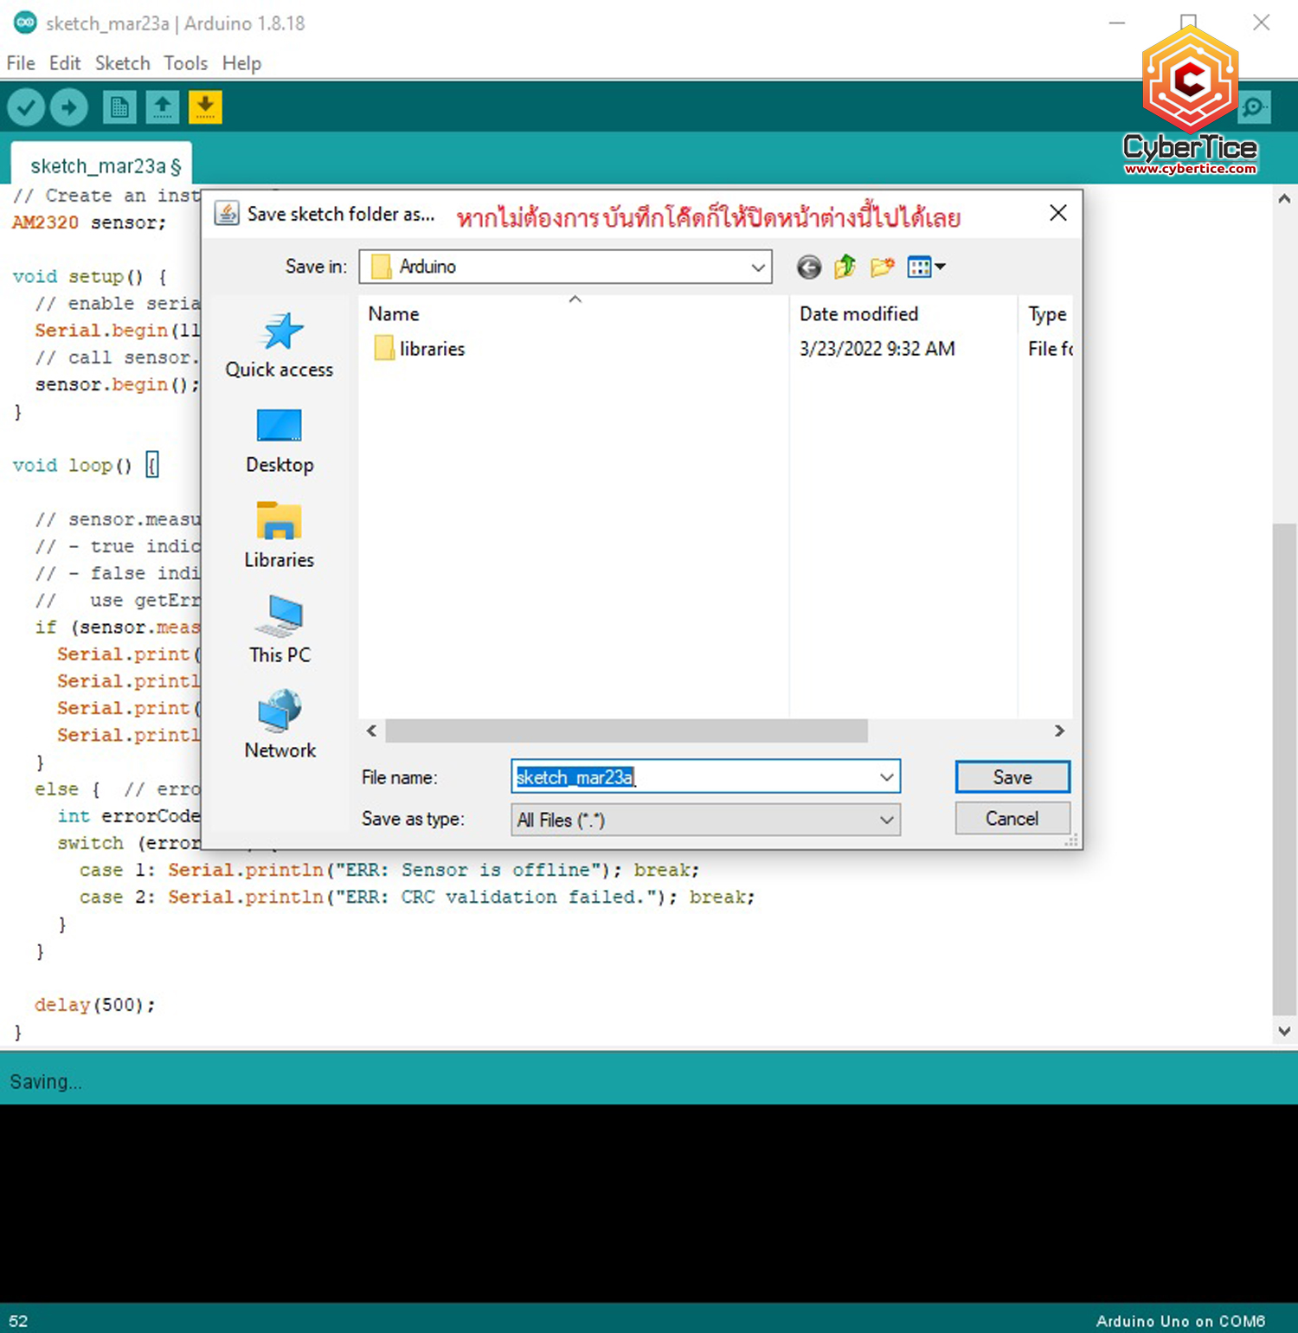Select Quick access in the sidebar
Viewport: 1298px width, 1333px height.
(x=279, y=346)
